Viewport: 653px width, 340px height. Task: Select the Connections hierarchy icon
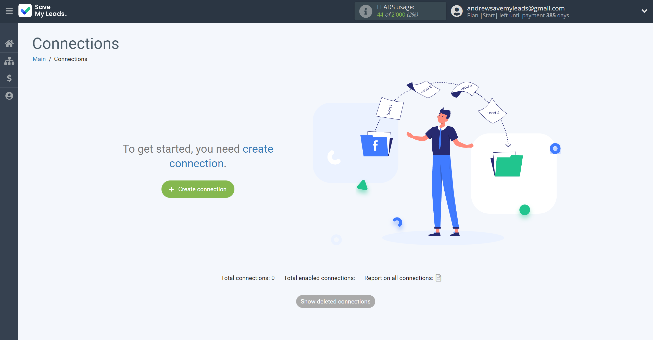click(9, 61)
